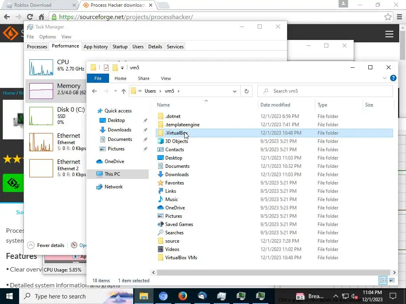Click the chevron between Users and vm5

[160, 91]
